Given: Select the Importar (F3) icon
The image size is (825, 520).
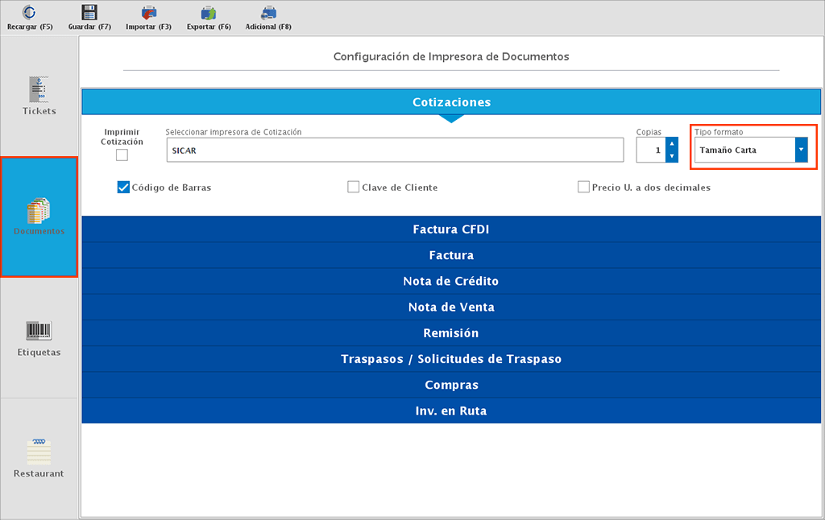Looking at the screenshot, I should click(x=148, y=16).
